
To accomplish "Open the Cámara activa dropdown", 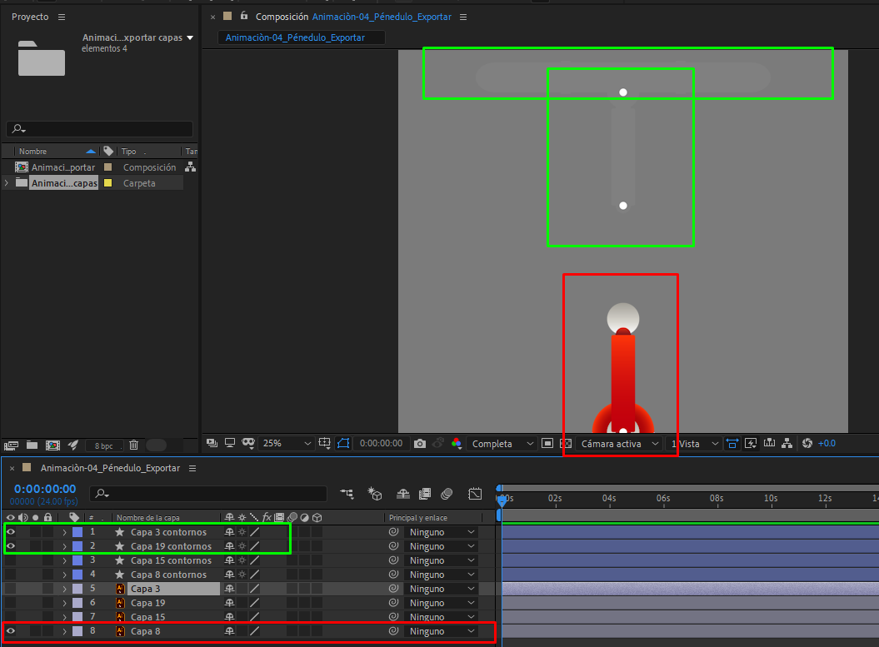I will [x=618, y=443].
